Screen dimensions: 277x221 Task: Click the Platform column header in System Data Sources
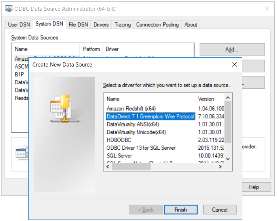tap(91, 49)
